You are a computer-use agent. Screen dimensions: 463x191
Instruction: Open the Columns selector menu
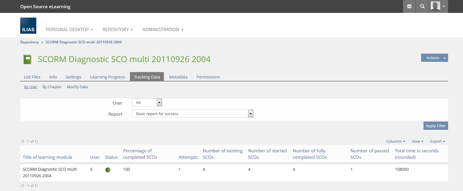pos(395,141)
